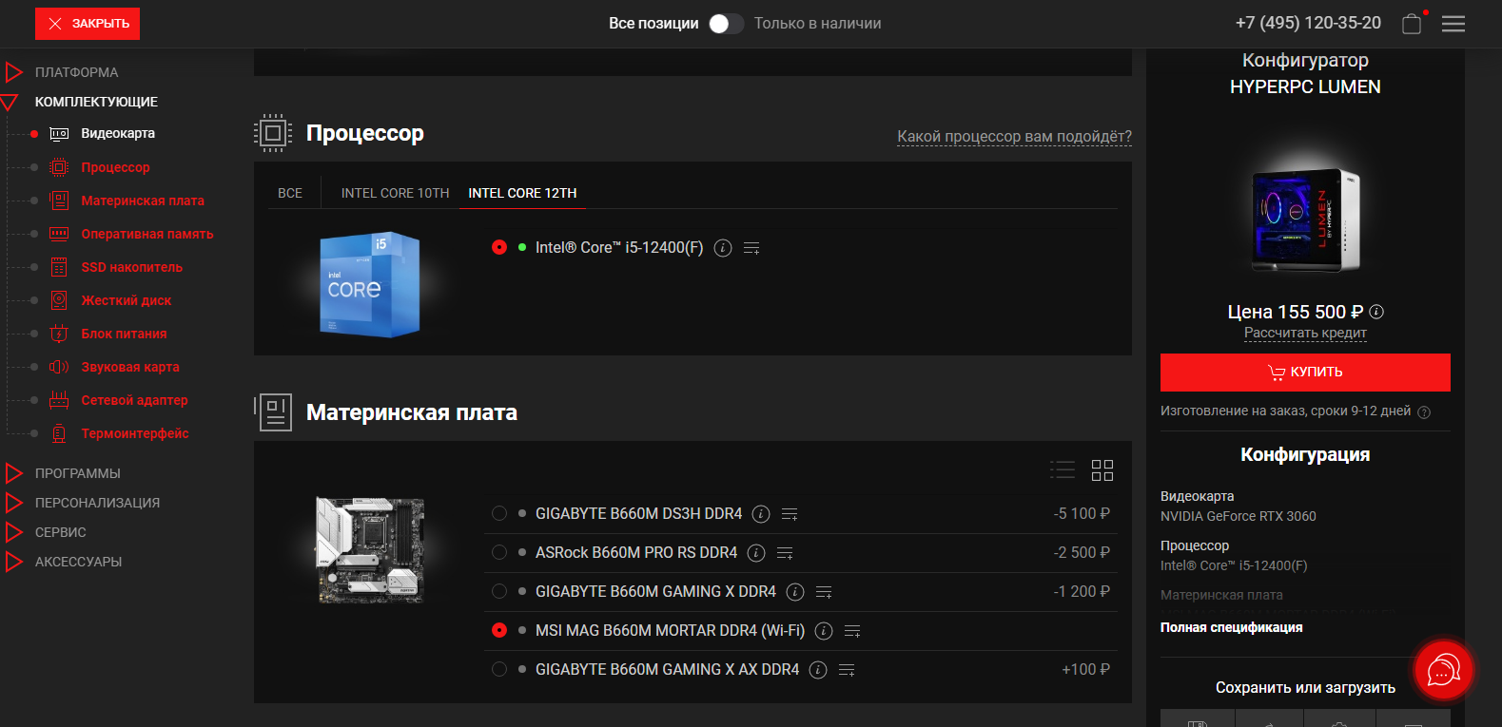
Task: Click the ЗАКРЫТЬ button
Action: [x=88, y=24]
